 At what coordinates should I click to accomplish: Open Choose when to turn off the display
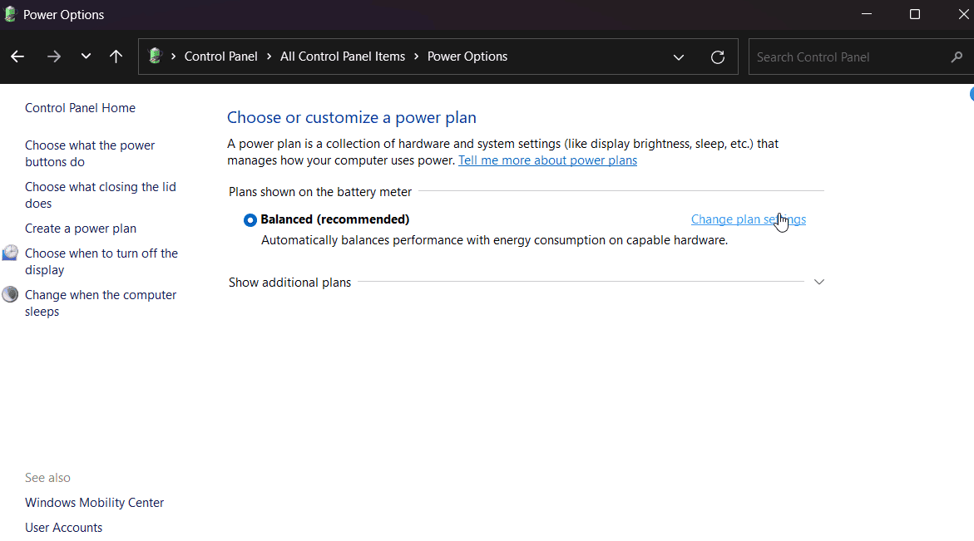[x=101, y=261]
